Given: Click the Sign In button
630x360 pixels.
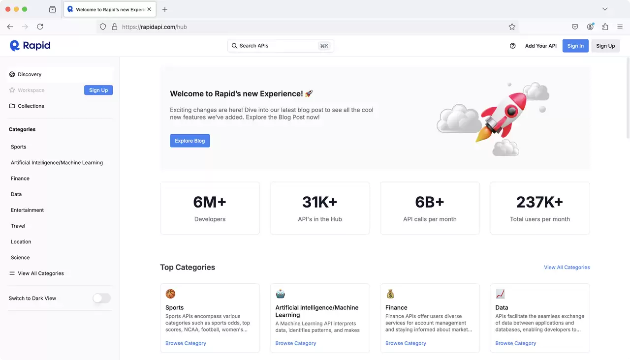Looking at the screenshot, I should (575, 46).
